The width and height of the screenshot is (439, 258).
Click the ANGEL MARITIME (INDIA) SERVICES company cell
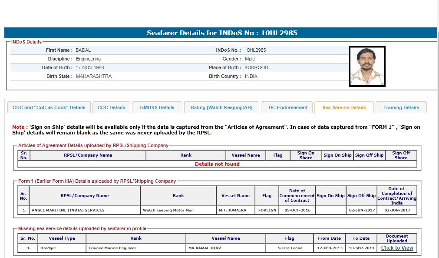pos(68,210)
